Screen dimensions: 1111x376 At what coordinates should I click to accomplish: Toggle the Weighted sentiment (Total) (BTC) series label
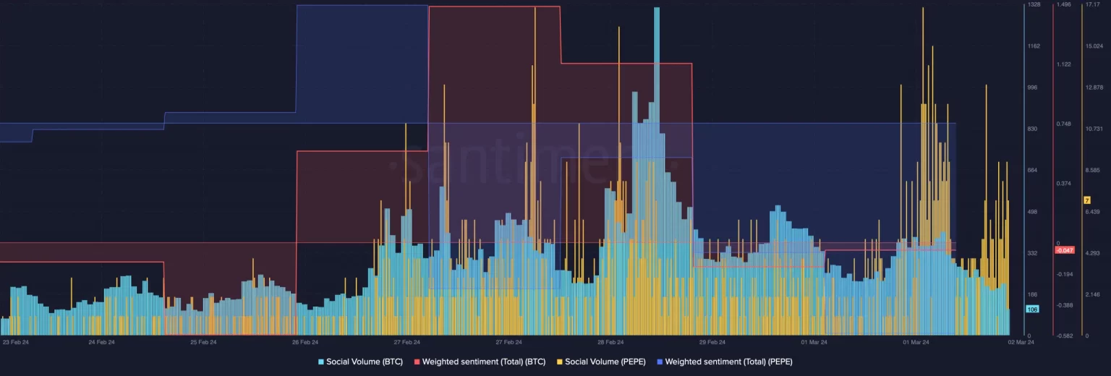pos(484,361)
